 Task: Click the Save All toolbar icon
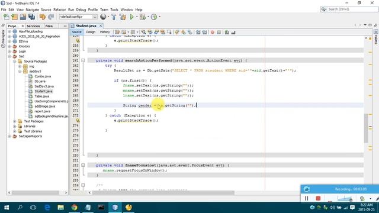31,17
